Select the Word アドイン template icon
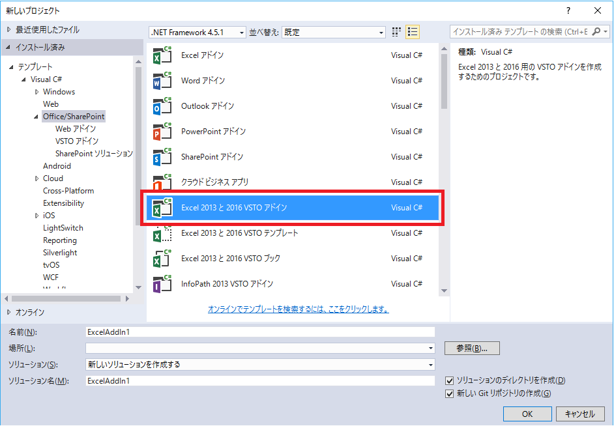Screen dimensions: 614x426 tap(162, 81)
